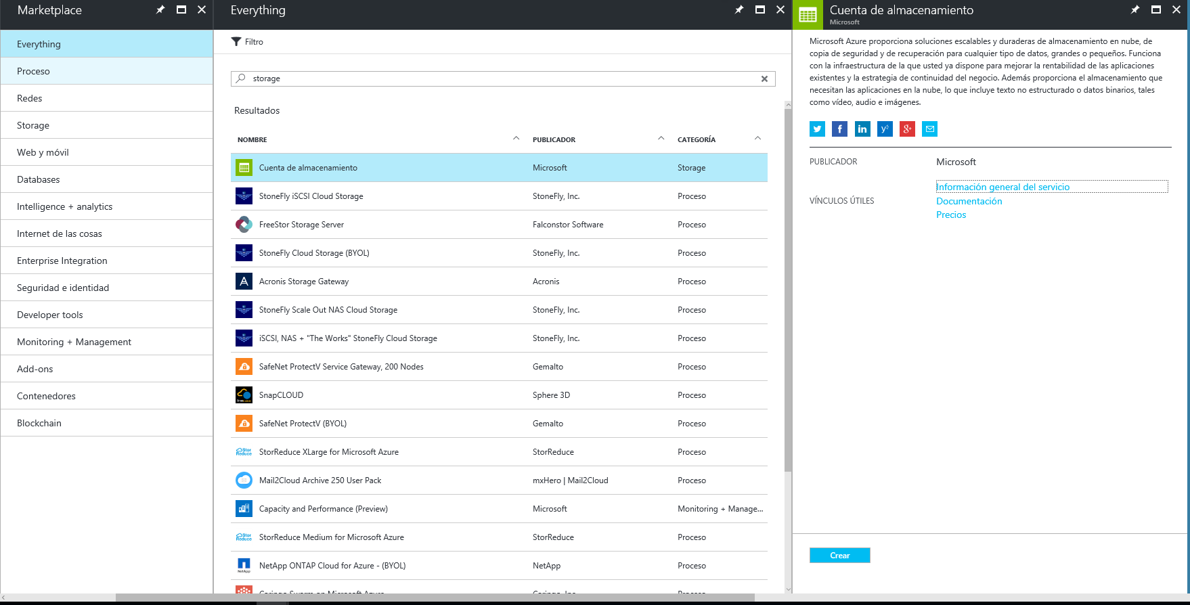Open Blockchain category
Viewport: 1190px width, 605px height.
click(x=107, y=423)
